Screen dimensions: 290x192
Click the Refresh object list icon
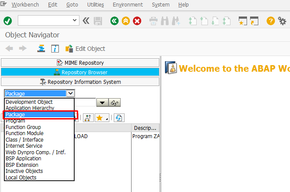[119, 118]
